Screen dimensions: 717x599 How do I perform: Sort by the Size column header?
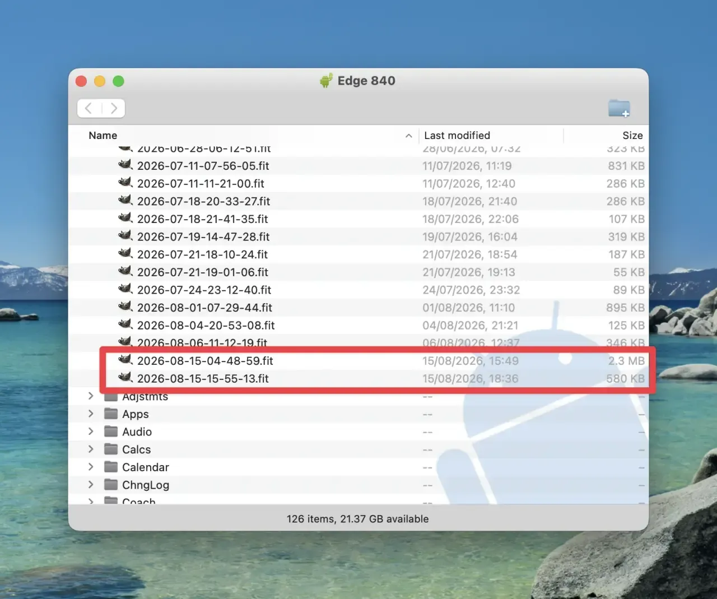(x=632, y=136)
